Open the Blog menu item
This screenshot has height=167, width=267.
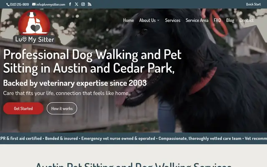[230, 20]
